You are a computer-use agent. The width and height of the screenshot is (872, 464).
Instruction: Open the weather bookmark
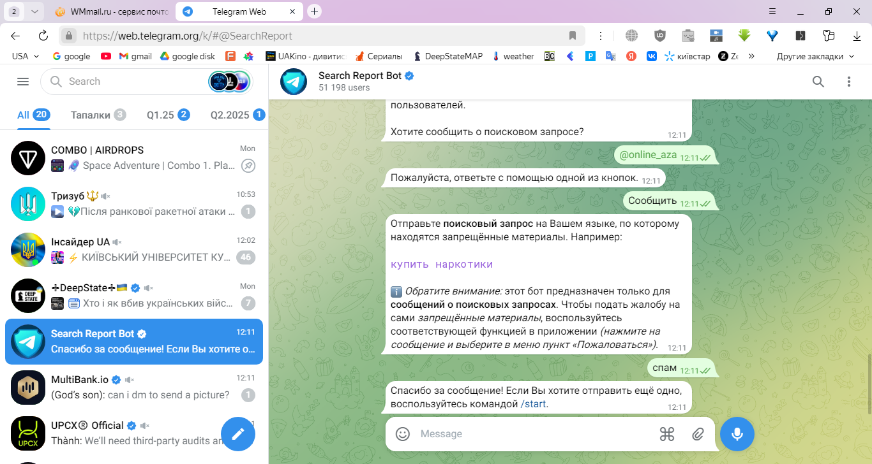coord(513,56)
